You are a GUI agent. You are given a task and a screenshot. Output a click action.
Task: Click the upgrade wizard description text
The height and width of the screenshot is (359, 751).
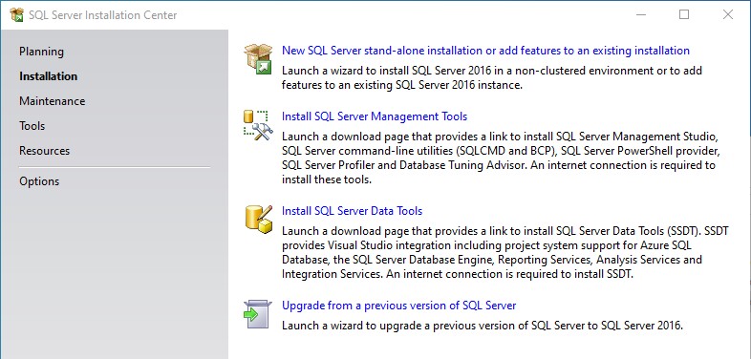click(483, 326)
